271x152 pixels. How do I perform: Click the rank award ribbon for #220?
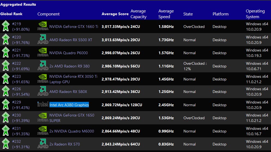click(x=6, y=39)
